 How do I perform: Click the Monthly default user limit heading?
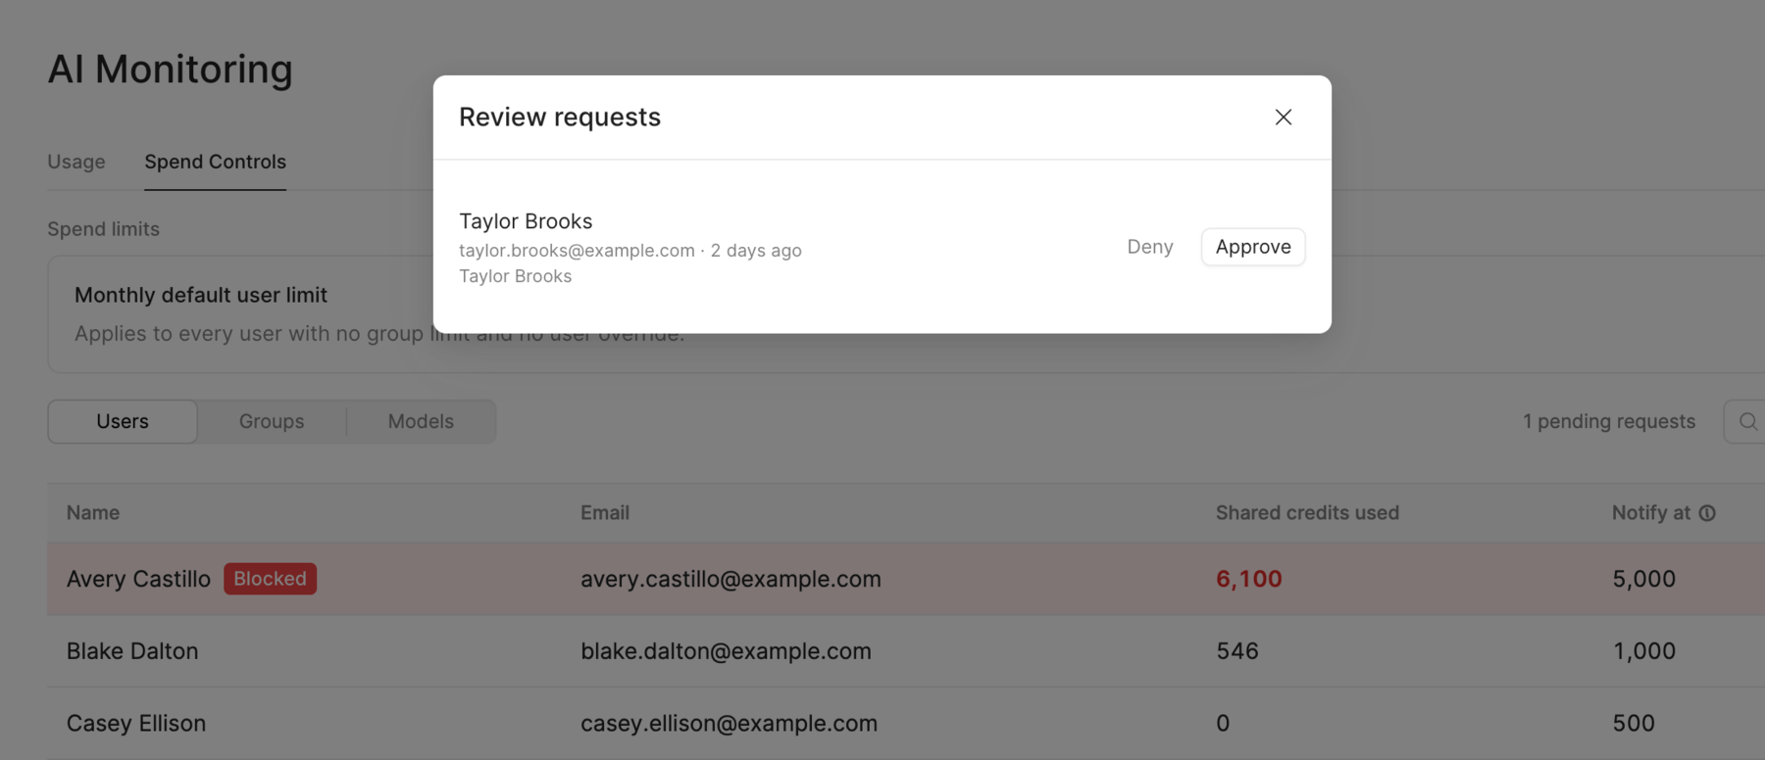(x=201, y=295)
